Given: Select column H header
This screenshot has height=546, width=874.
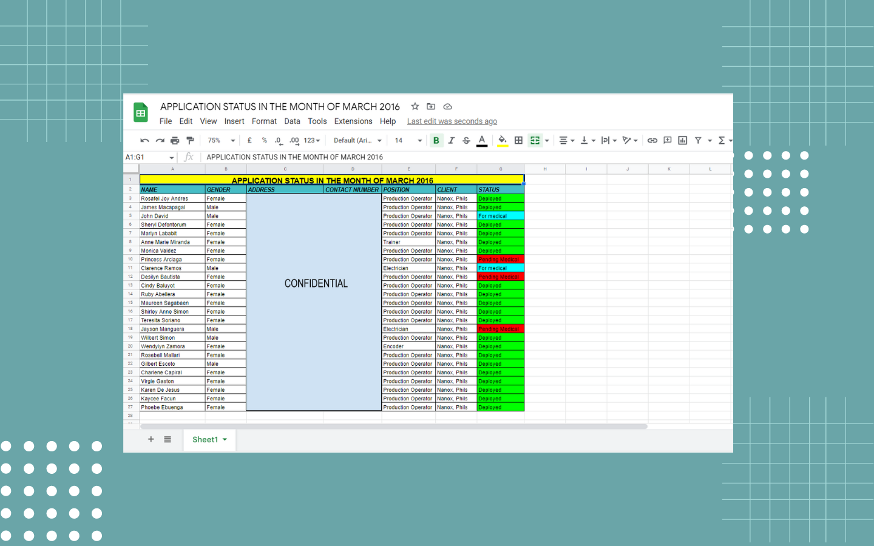Looking at the screenshot, I should pyautogui.click(x=545, y=169).
